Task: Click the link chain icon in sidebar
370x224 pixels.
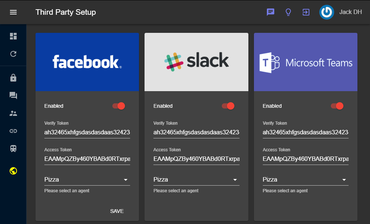Action: (x=13, y=131)
